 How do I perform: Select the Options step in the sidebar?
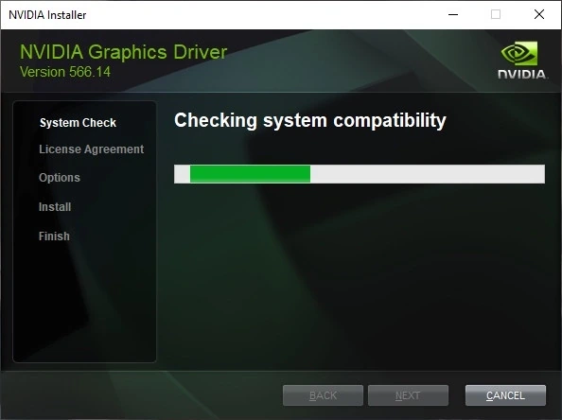coord(60,178)
